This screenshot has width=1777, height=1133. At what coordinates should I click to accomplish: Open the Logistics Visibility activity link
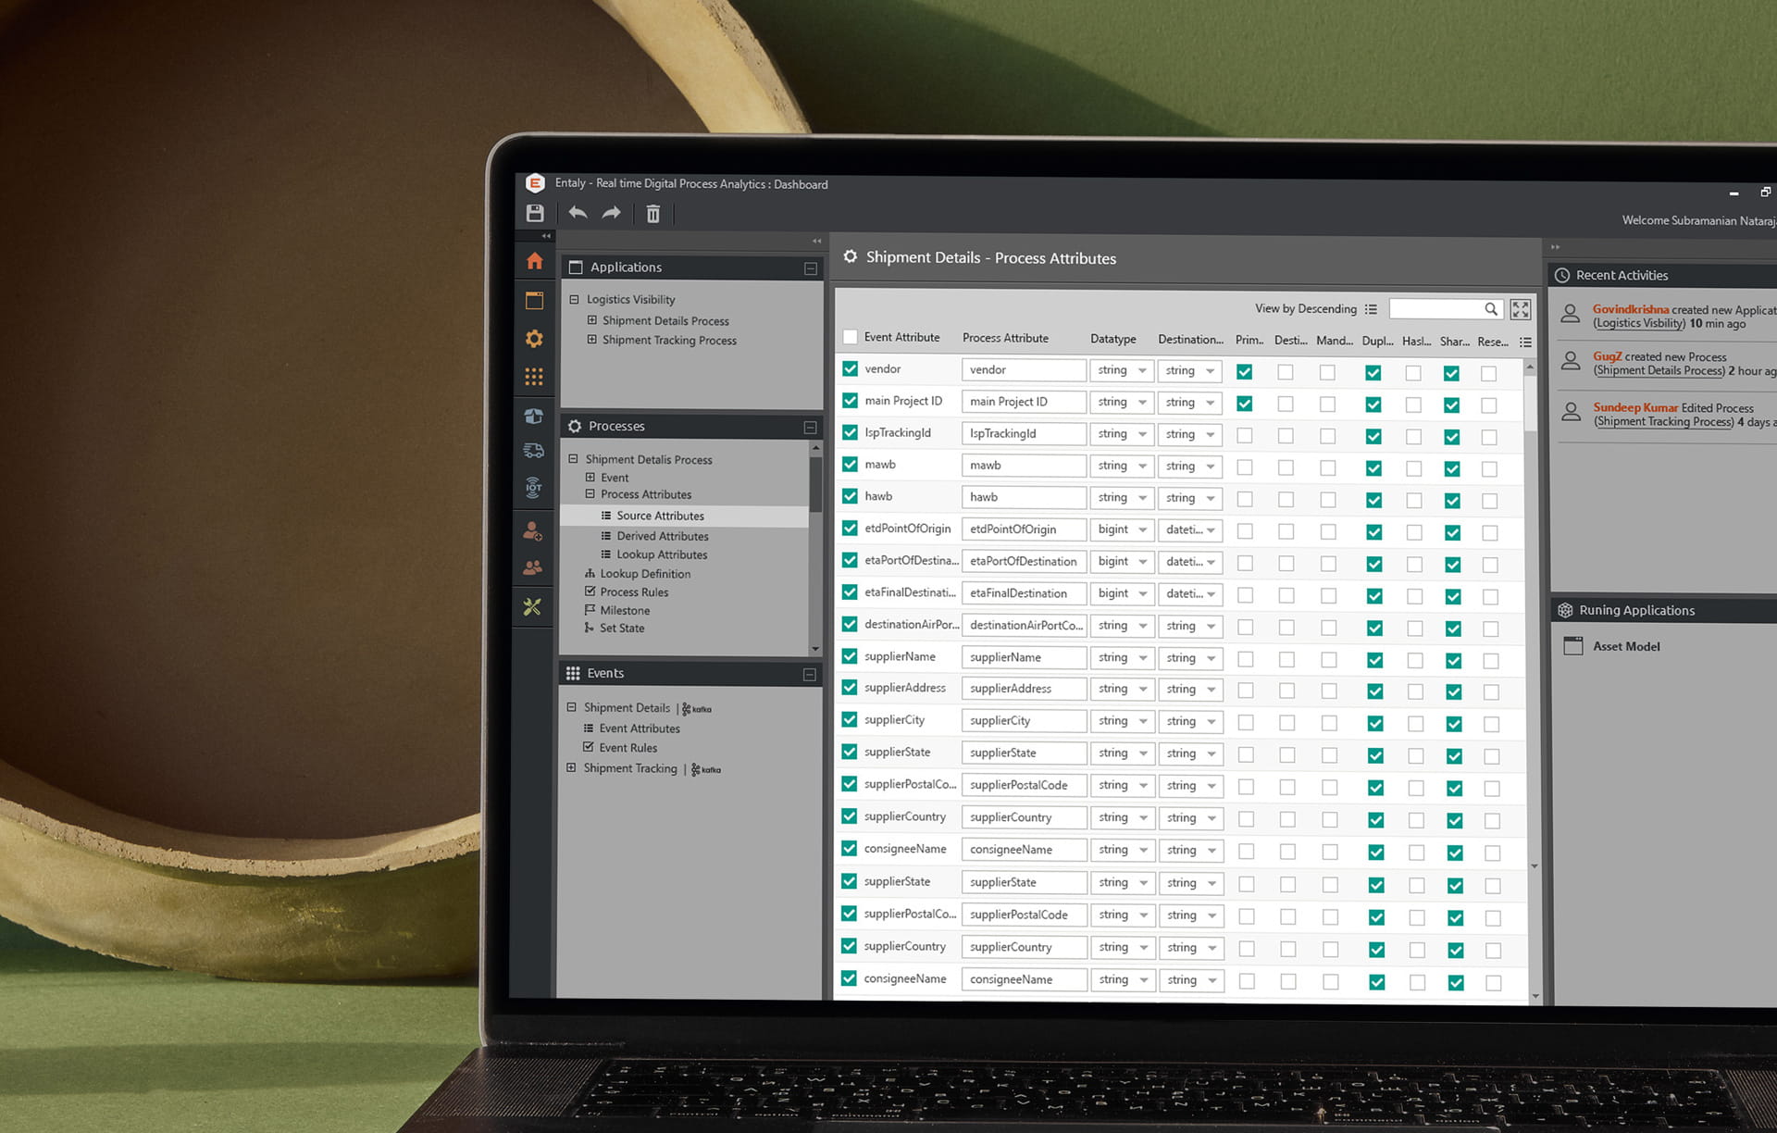click(1639, 324)
